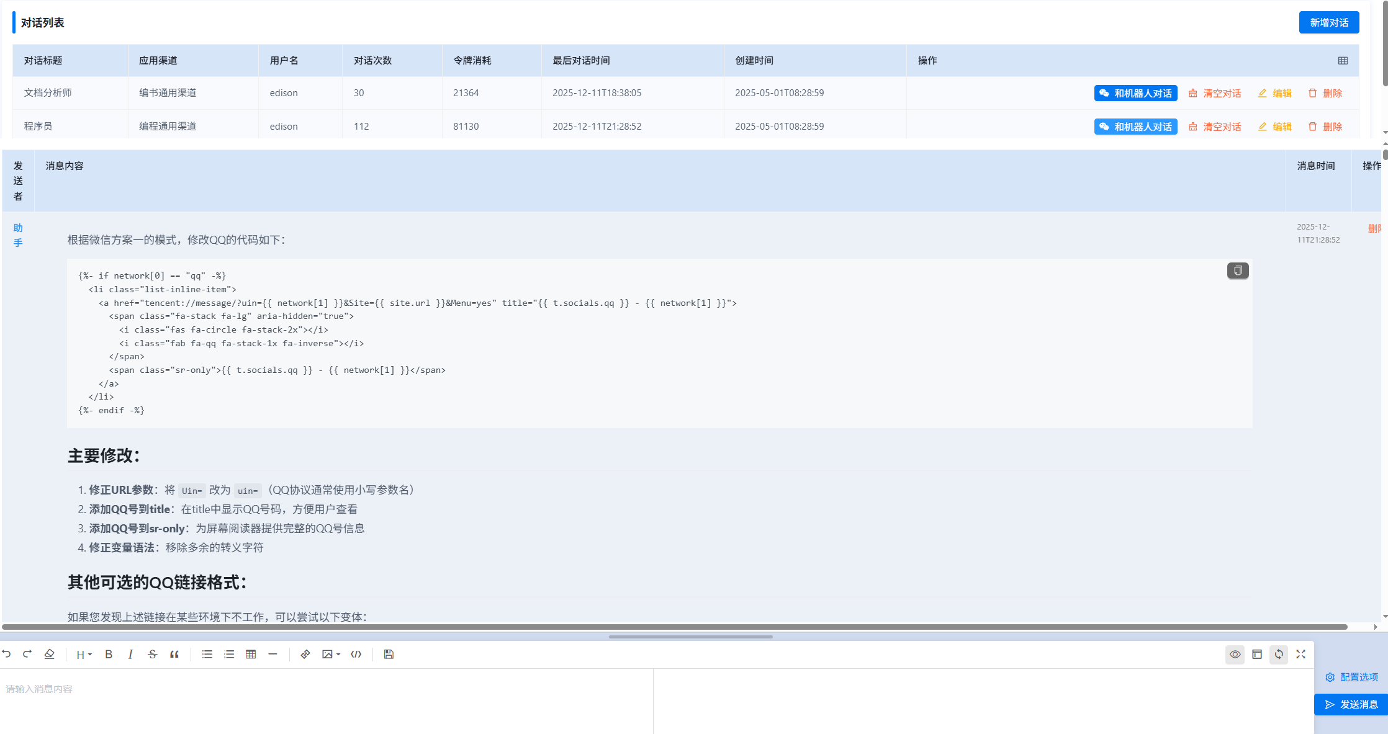Toggle fullscreen editing mode
The height and width of the screenshot is (734, 1388).
click(1301, 654)
